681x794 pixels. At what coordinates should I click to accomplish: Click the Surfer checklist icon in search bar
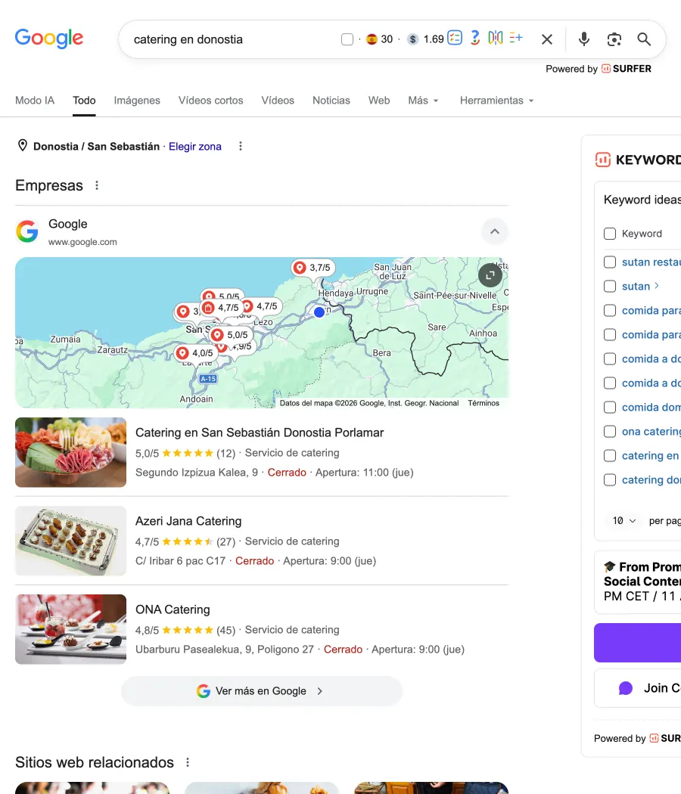point(455,38)
